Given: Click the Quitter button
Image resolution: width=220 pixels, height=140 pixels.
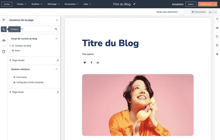Looking at the screenshot, I should click(x=7, y=4).
